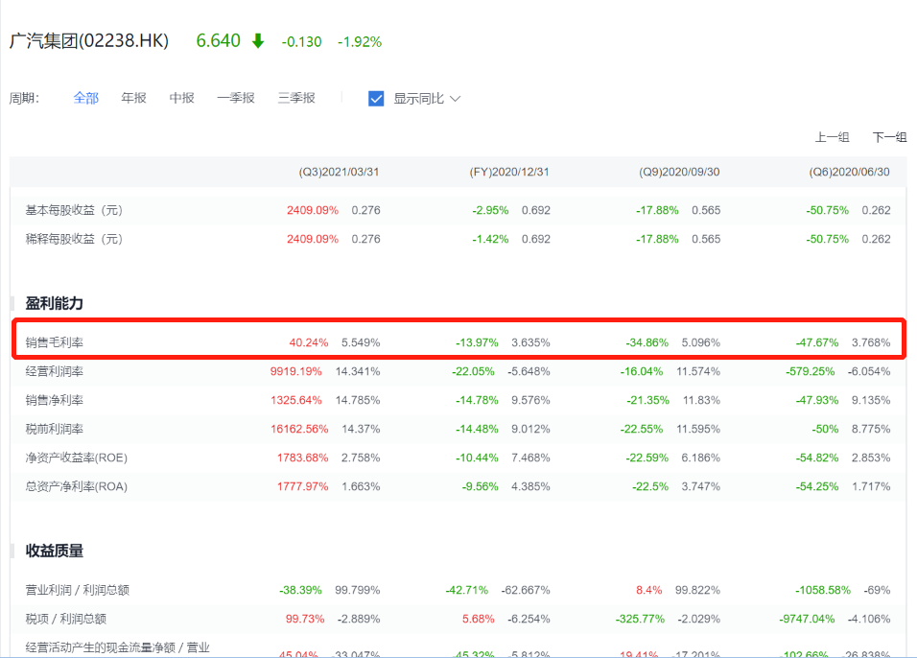The width and height of the screenshot is (917, 658).
Task: Click the 11.83% Q9 net margin value
Action: pyautogui.click(x=701, y=399)
